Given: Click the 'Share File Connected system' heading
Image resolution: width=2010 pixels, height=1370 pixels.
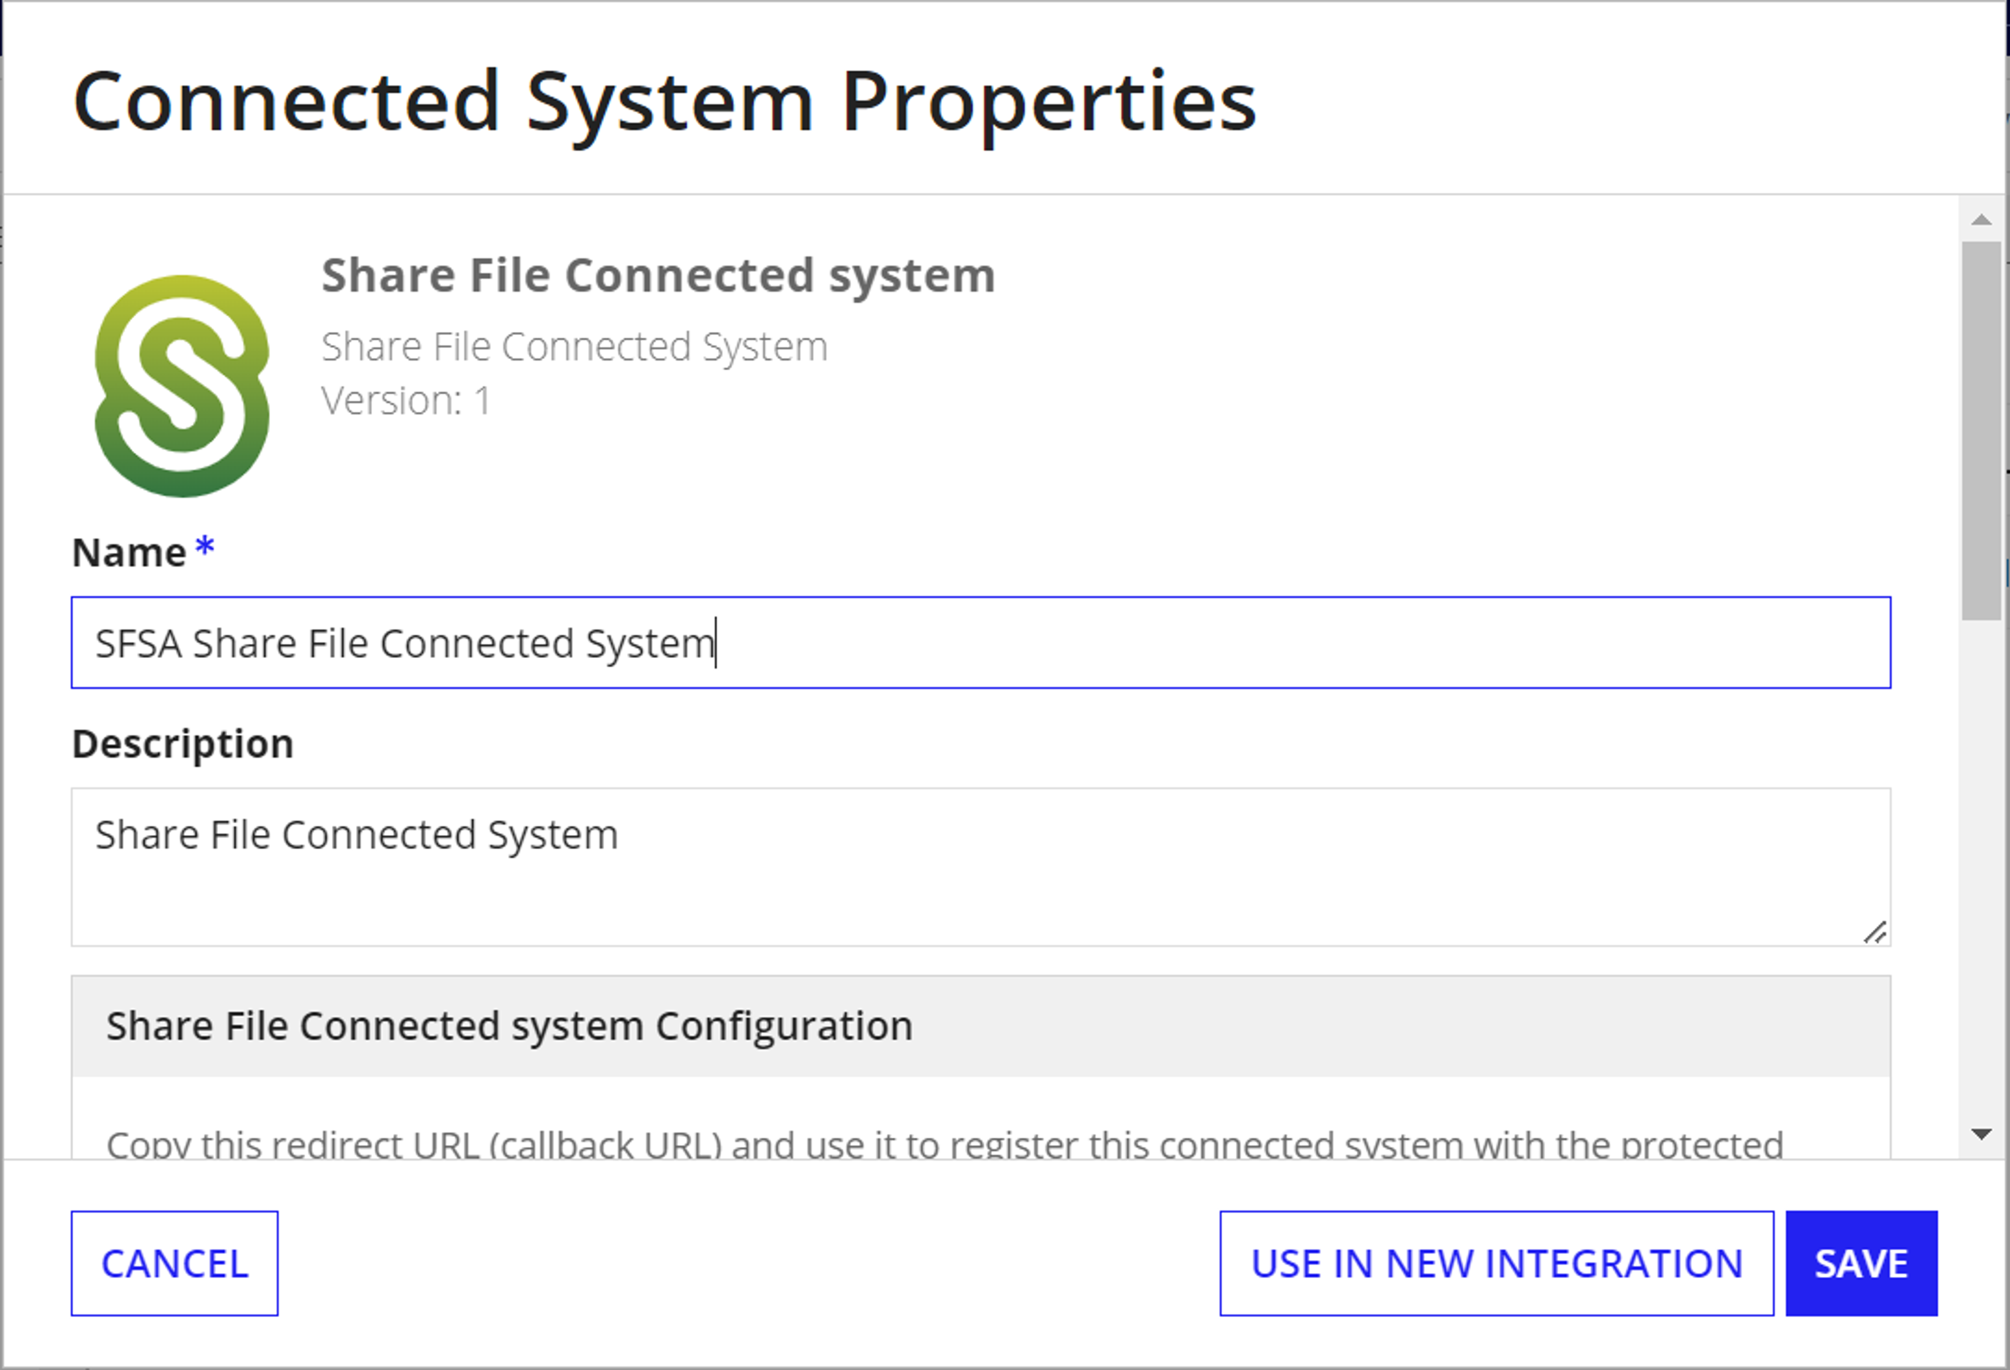Looking at the screenshot, I should [x=658, y=276].
